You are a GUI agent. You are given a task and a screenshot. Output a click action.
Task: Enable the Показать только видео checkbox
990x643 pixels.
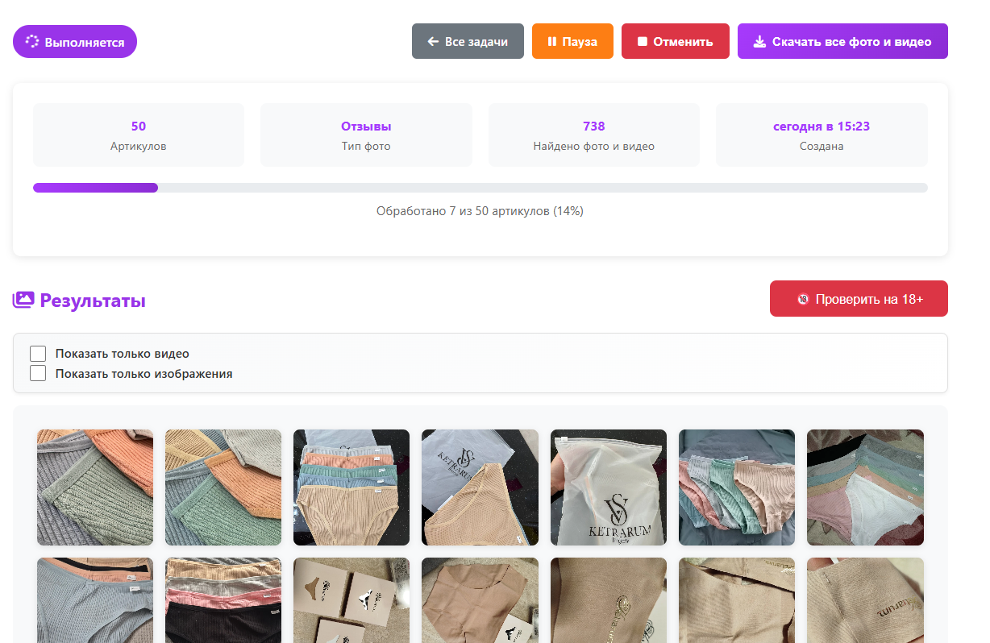pos(38,354)
